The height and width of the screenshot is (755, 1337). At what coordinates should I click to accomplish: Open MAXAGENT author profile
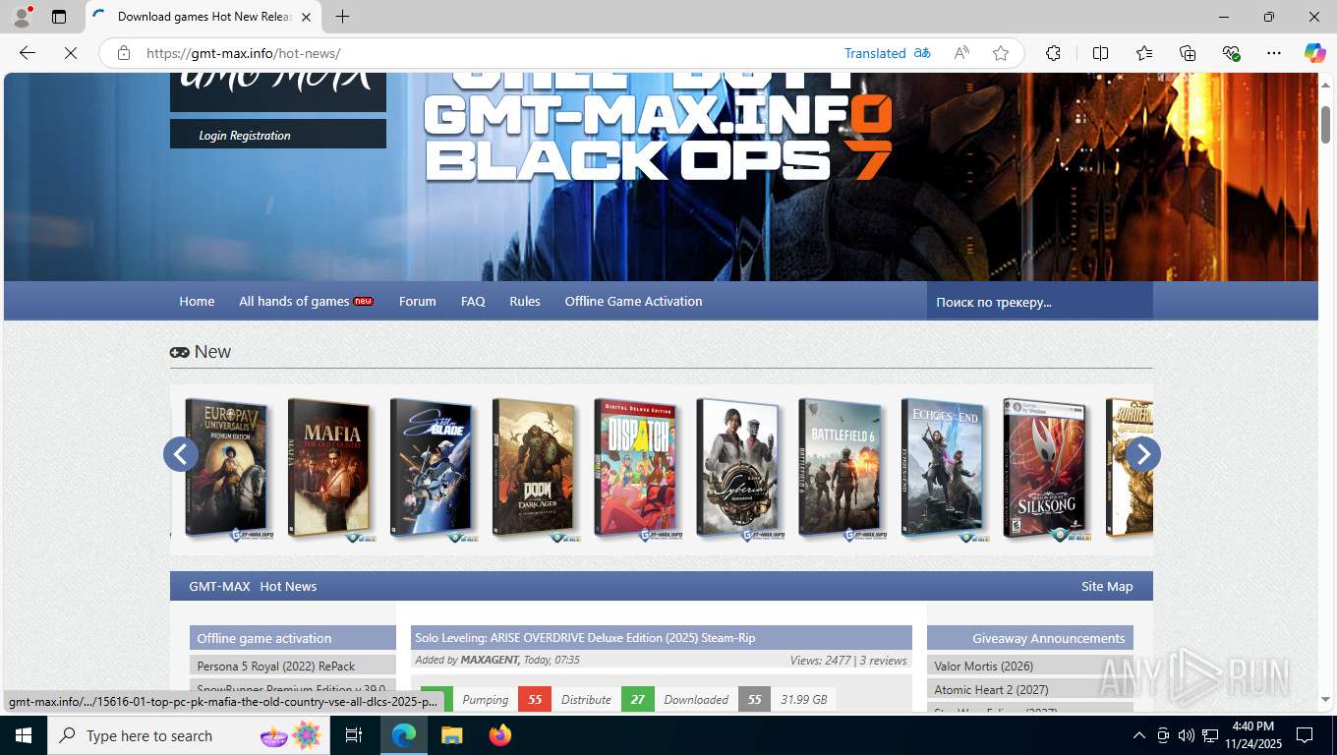[x=489, y=661]
